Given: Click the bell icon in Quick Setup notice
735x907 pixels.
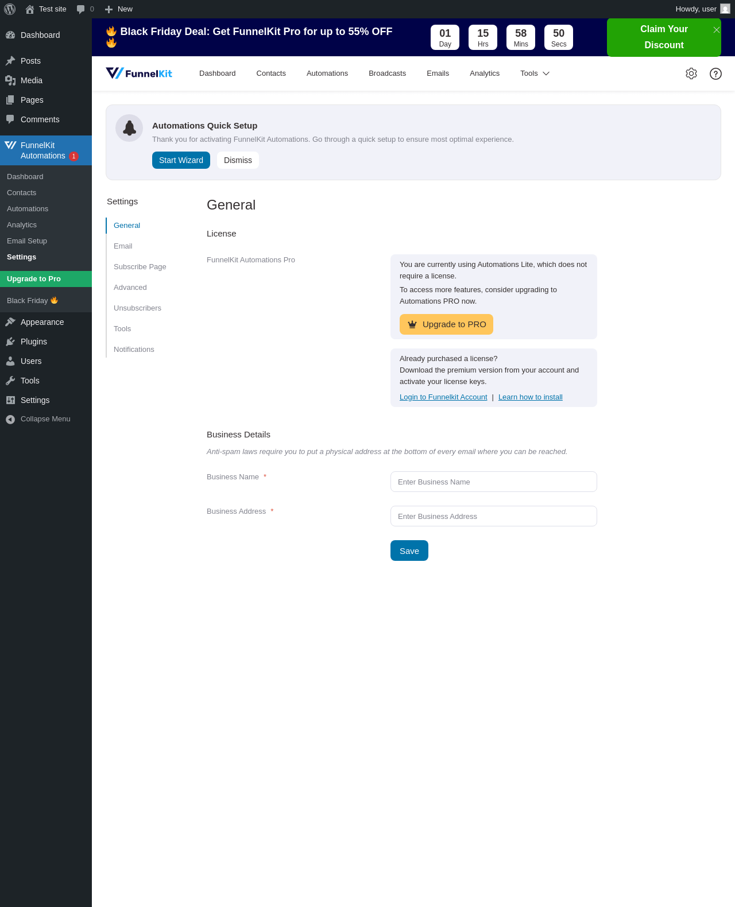Looking at the screenshot, I should 129,128.
